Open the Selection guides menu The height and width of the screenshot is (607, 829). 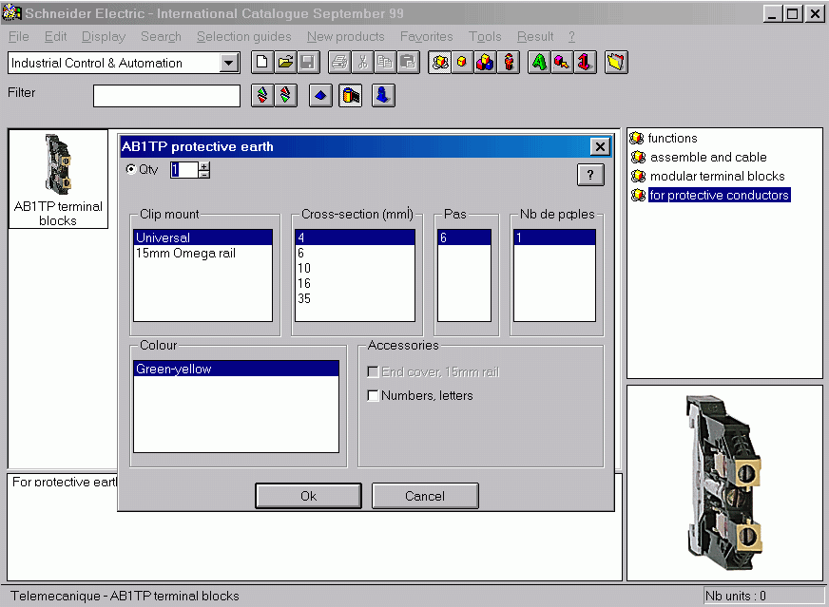pos(243,36)
